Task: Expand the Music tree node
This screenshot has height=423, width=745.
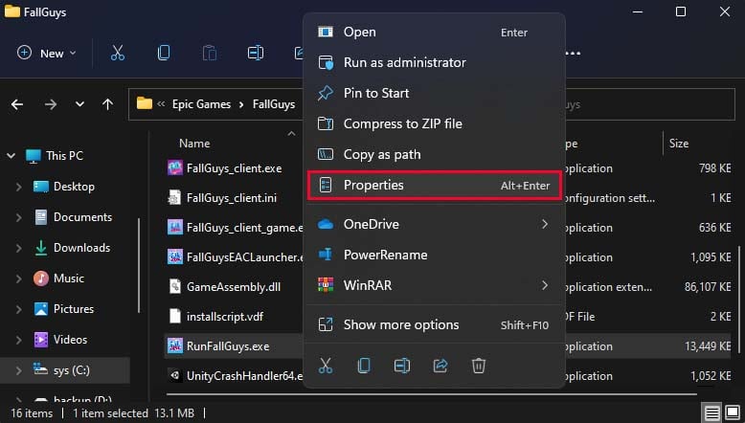Action: tap(18, 278)
